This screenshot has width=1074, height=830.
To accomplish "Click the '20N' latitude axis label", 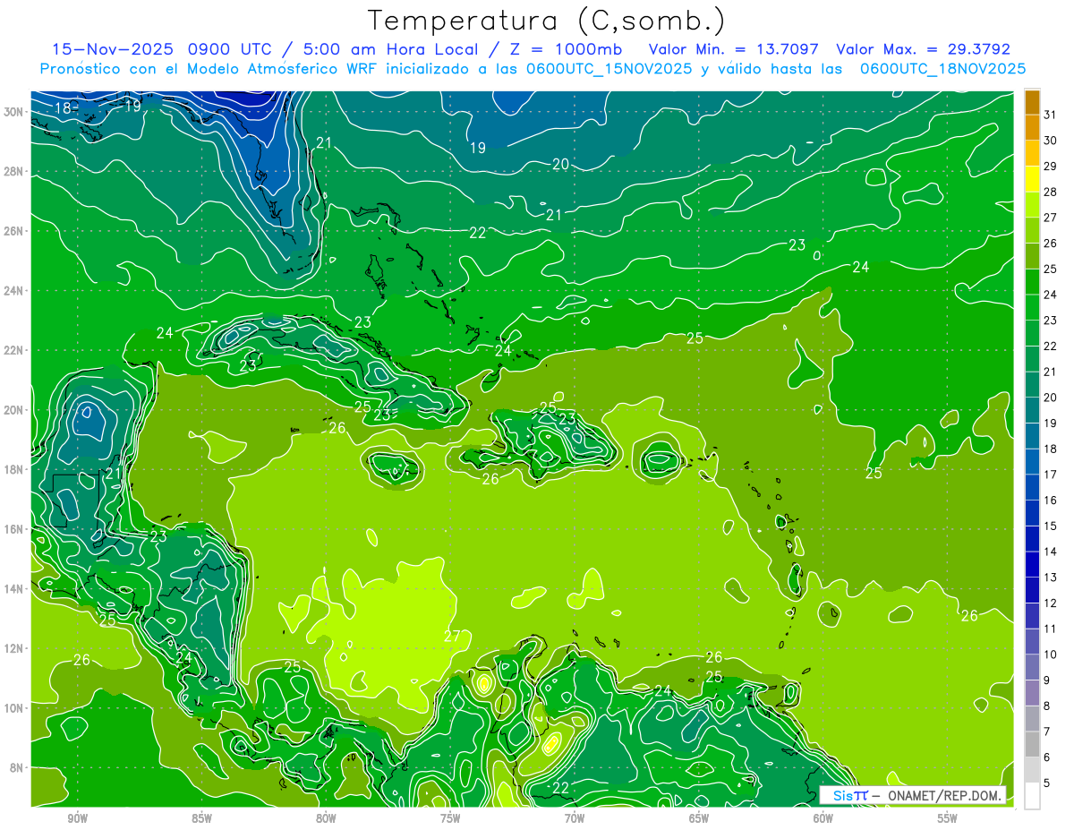I will [x=15, y=410].
